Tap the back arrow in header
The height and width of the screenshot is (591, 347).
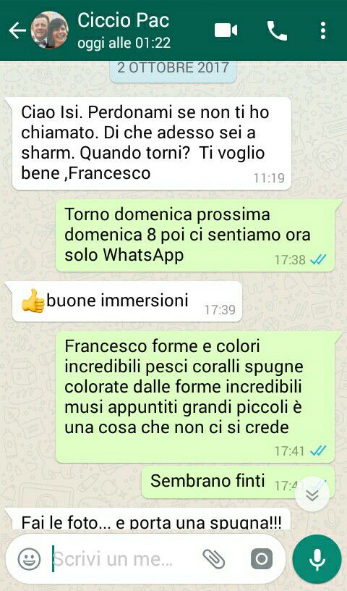click(x=17, y=30)
